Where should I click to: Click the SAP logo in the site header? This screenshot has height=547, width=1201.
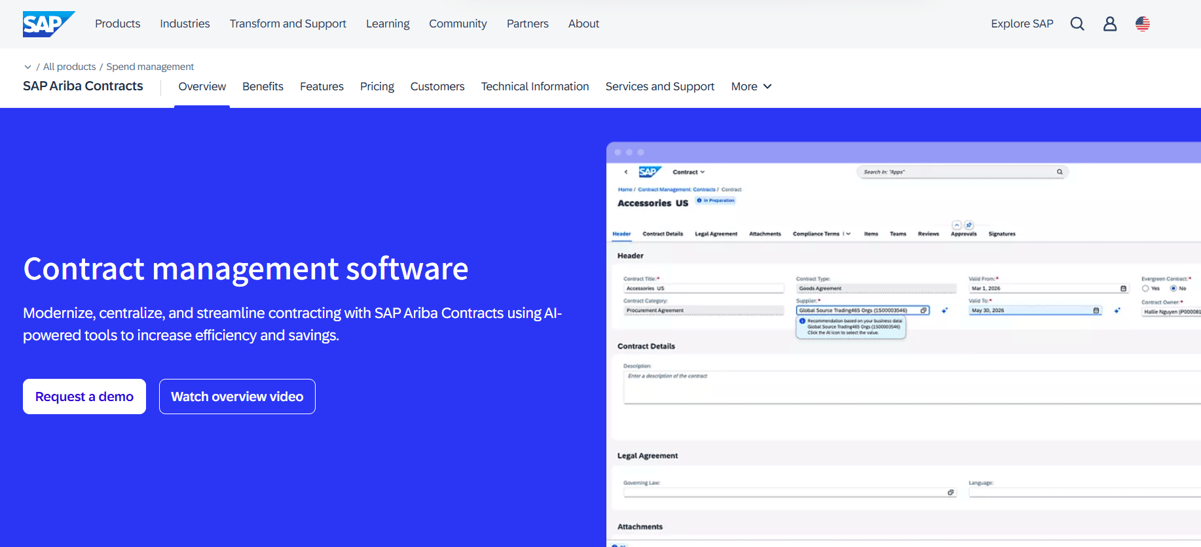click(48, 24)
